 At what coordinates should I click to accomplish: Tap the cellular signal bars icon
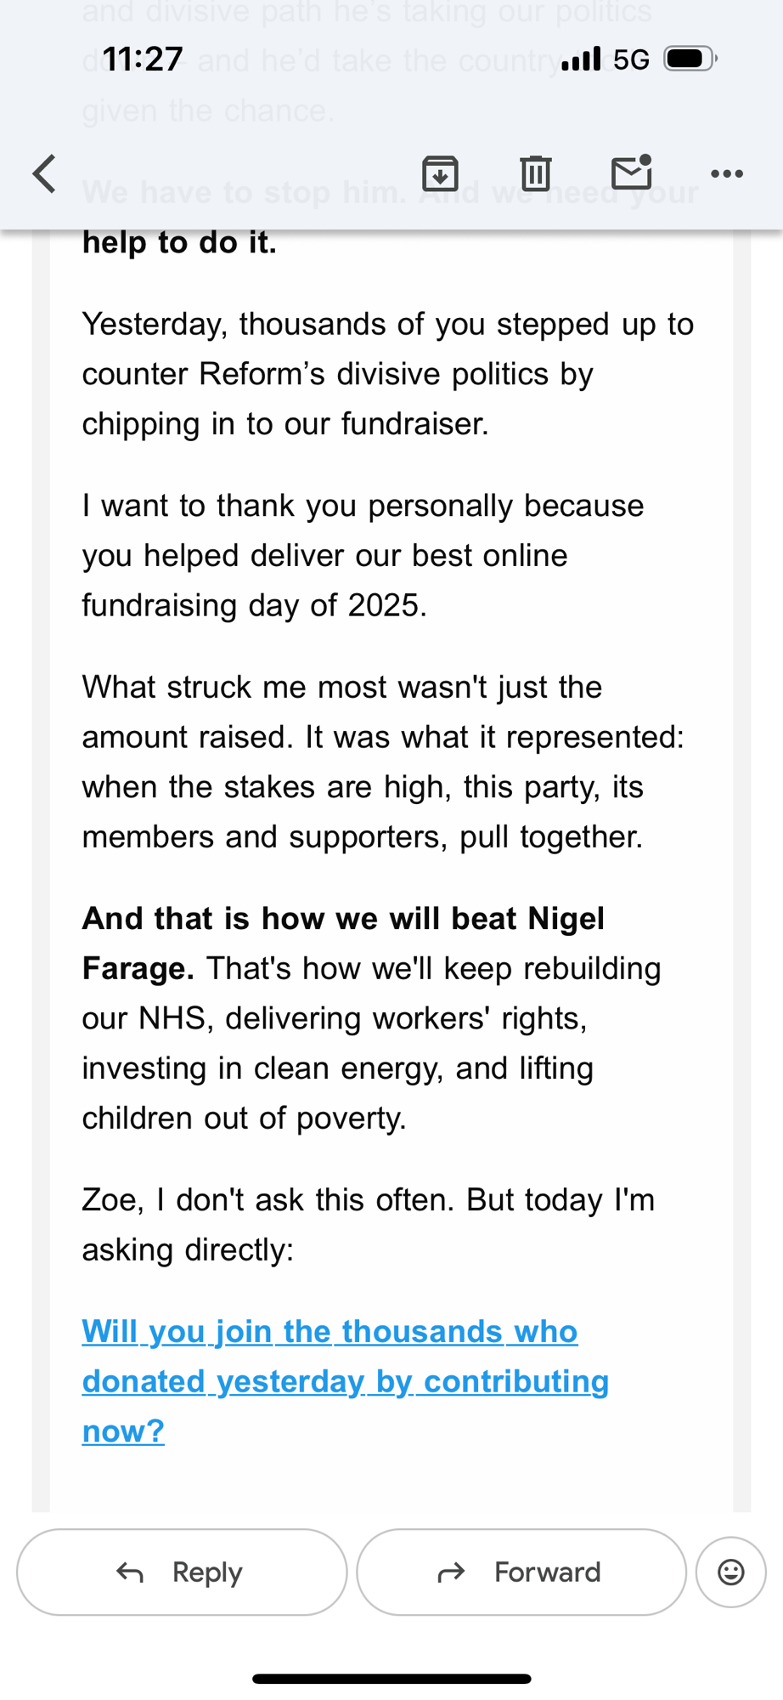tap(581, 59)
